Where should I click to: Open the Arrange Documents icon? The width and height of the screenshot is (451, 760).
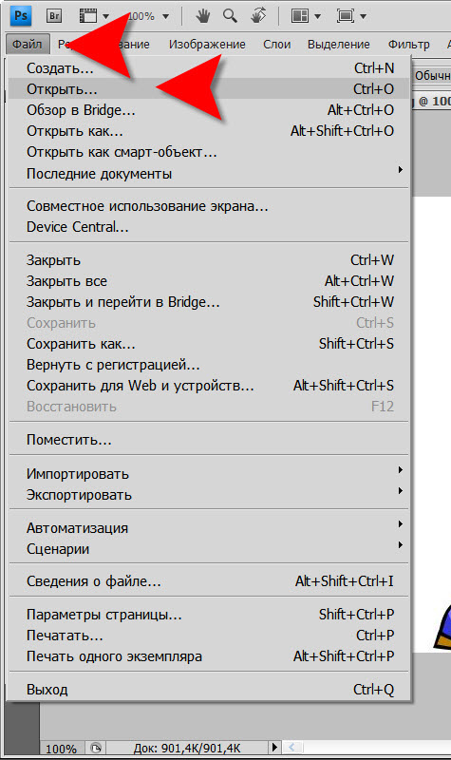click(x=306, y=16)
